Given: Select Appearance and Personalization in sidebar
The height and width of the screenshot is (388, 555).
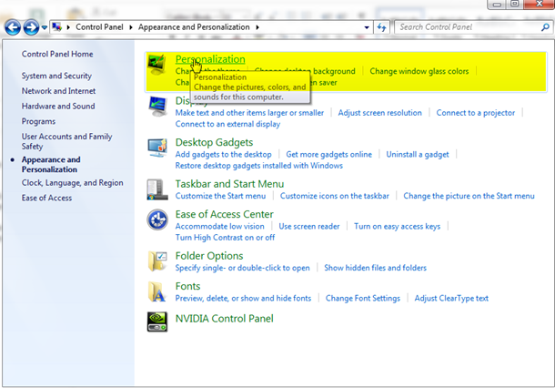Looking at the screenshot, I should click(x=51, y=165).
